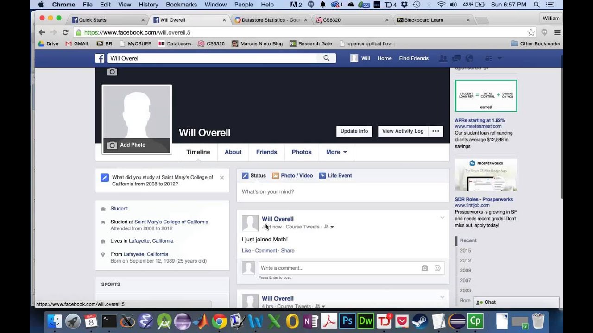
Task: Open Steam from the dock
Action: pos(420,321)
